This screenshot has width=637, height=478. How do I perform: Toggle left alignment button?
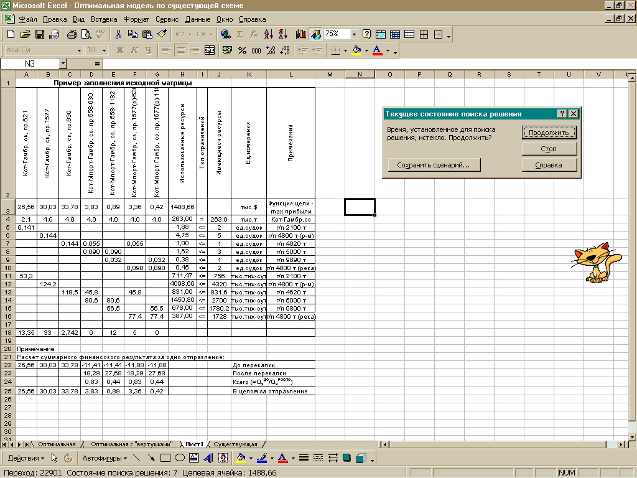pos(165,50)
